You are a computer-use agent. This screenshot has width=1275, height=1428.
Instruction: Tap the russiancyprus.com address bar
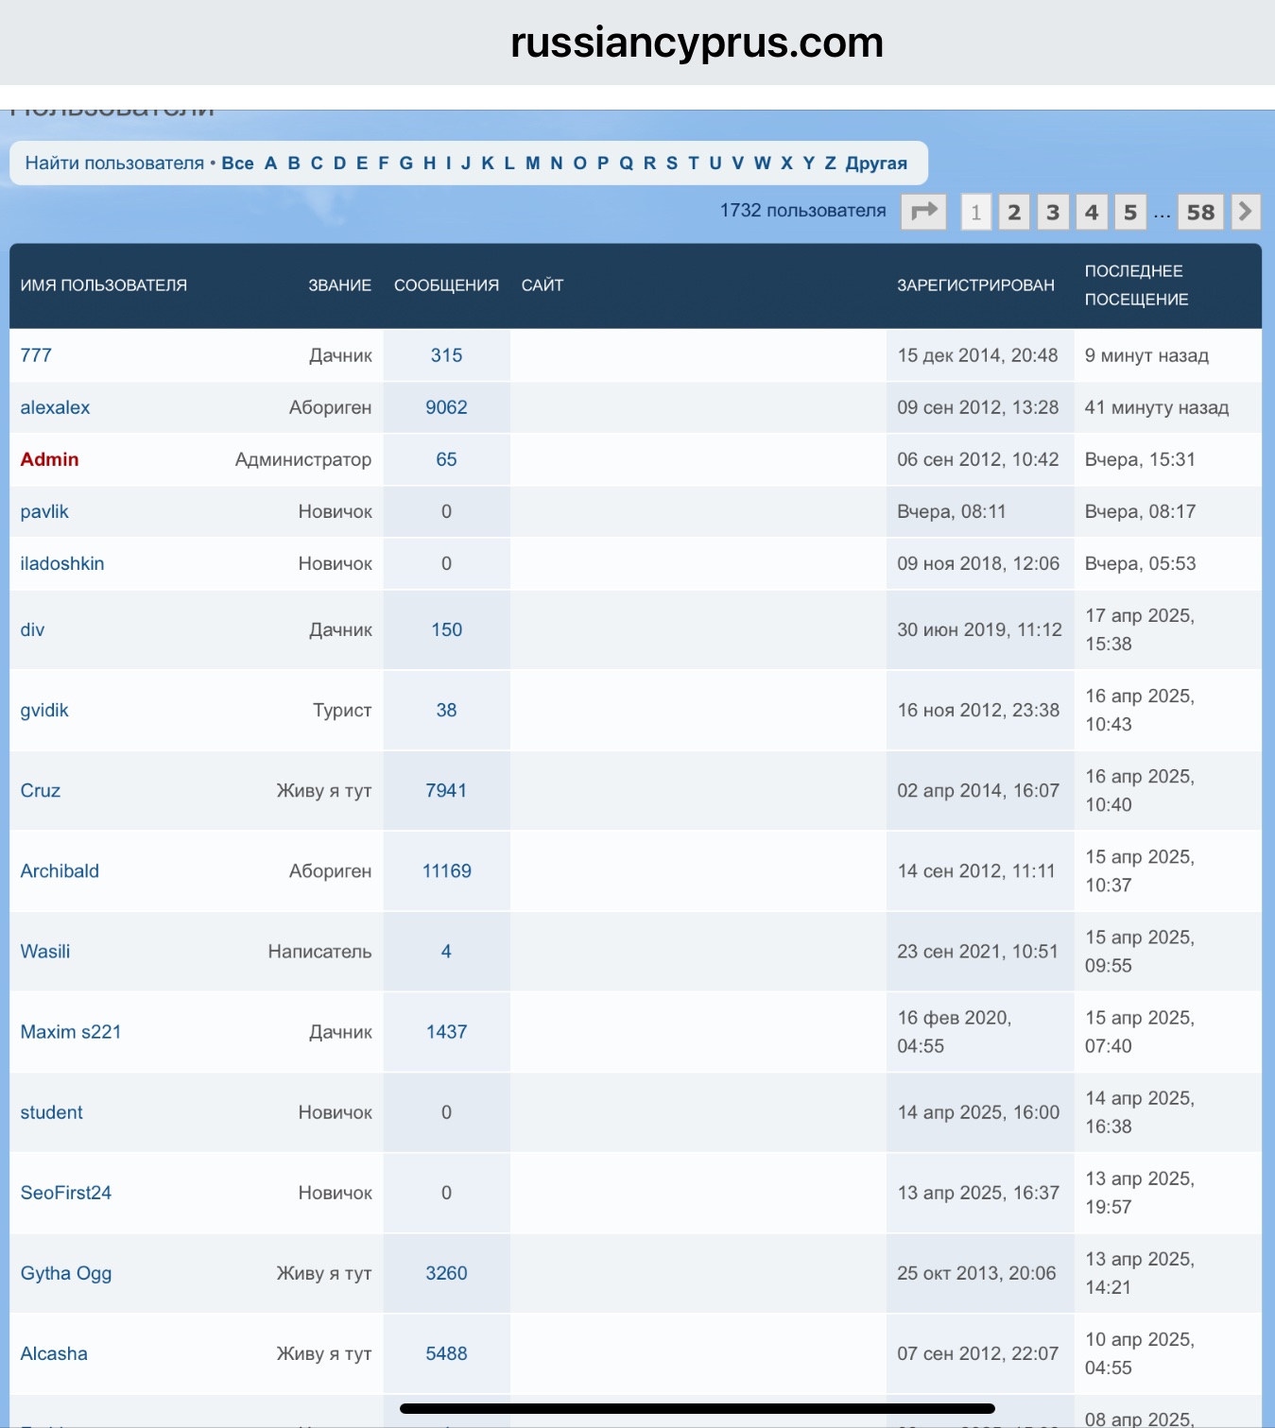tap(697, 43)
